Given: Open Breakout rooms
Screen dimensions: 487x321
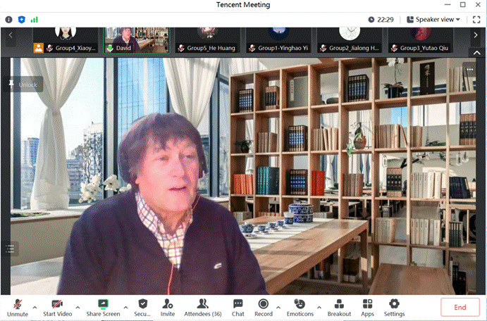Looking at the screenshot, I should click(x=339, y=307).
